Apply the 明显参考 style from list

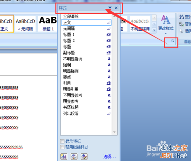pyautogui.click(x=86, y=101)
